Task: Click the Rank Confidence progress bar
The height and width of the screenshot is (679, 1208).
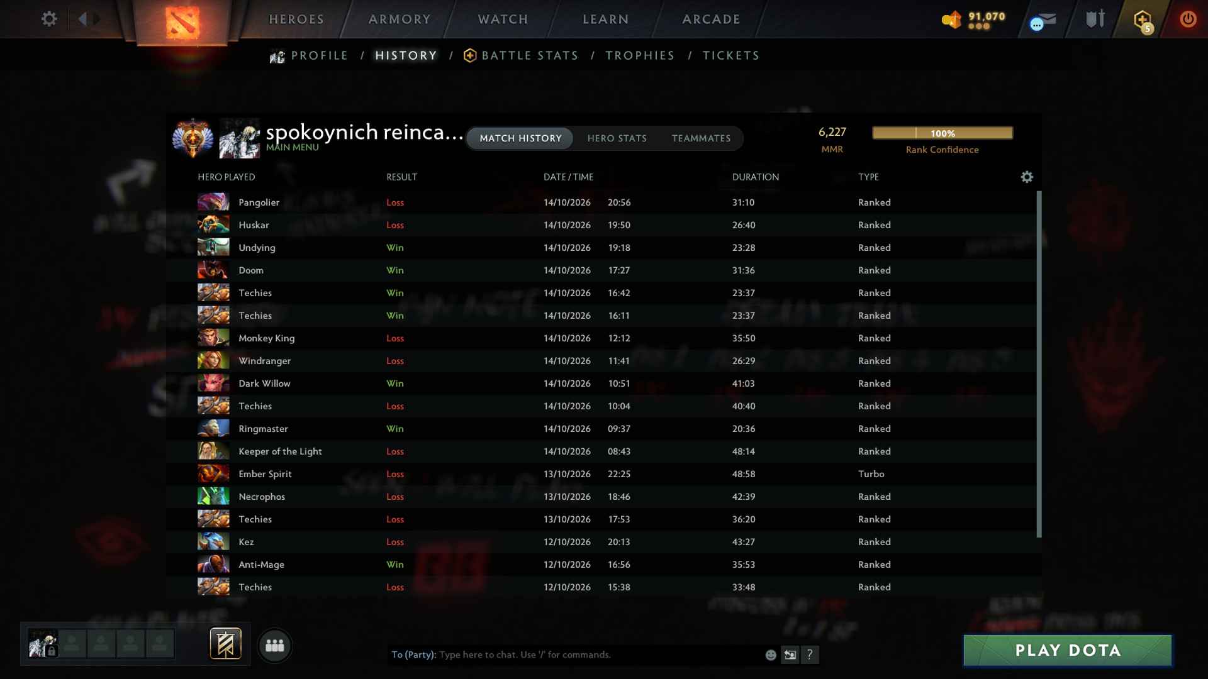Action: point(942,133)
